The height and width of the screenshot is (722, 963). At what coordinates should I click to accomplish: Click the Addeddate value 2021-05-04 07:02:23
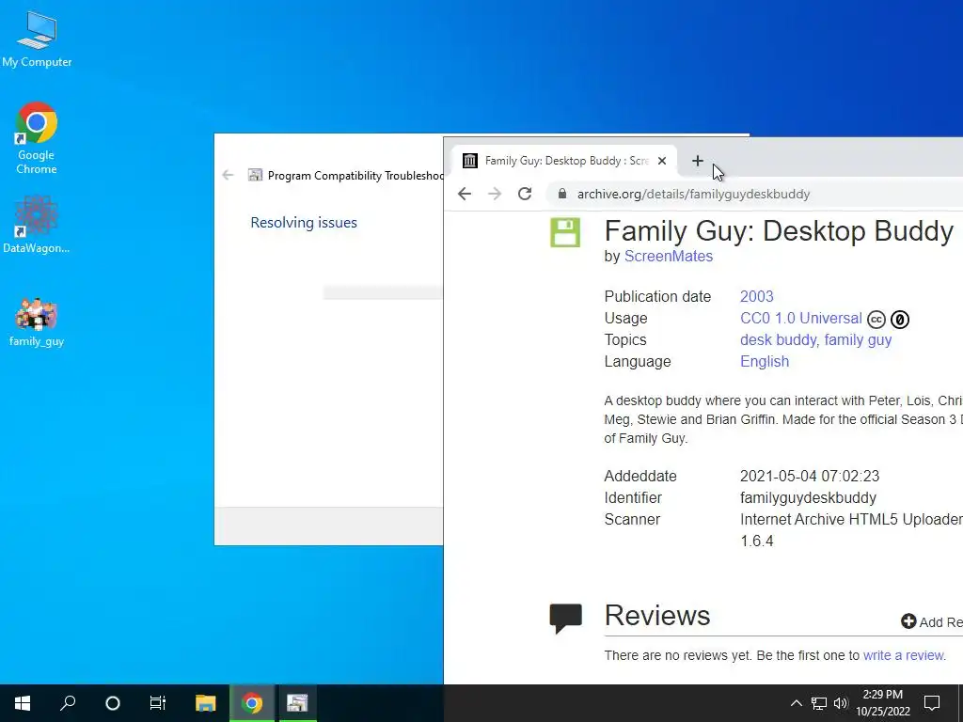(810, 476)
